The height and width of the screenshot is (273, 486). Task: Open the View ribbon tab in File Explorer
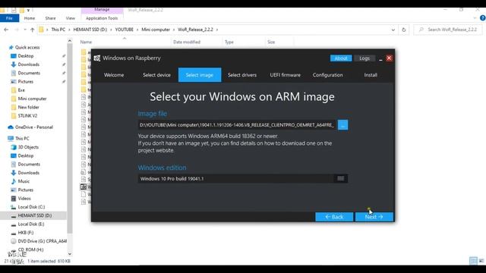(71, 18)
